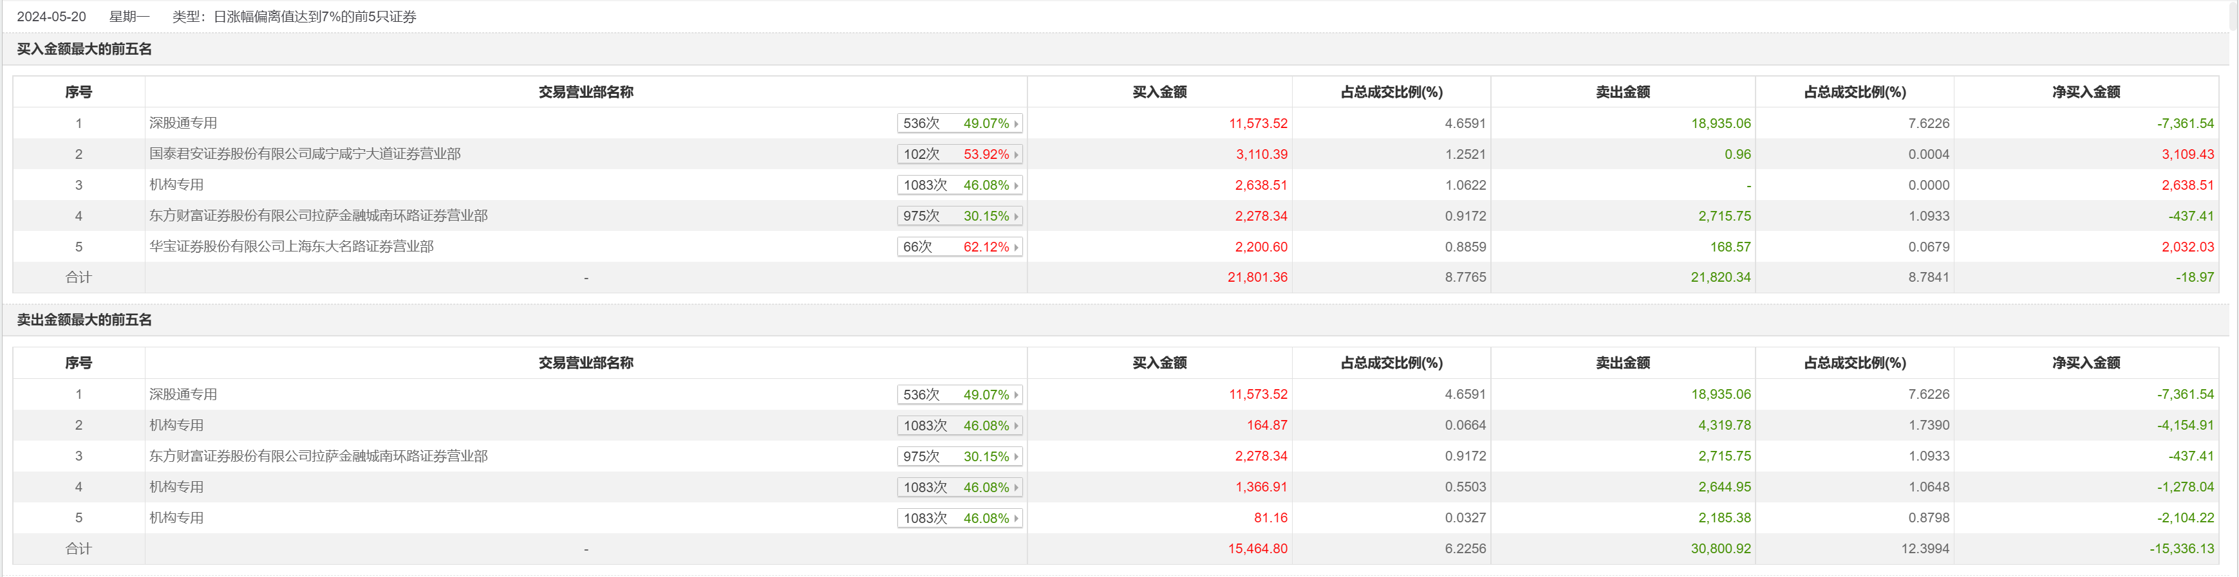This screenshot has height=577, width=2239.
Task: Click 机构专用 in buy table row 3
Action: click(176, 185)
